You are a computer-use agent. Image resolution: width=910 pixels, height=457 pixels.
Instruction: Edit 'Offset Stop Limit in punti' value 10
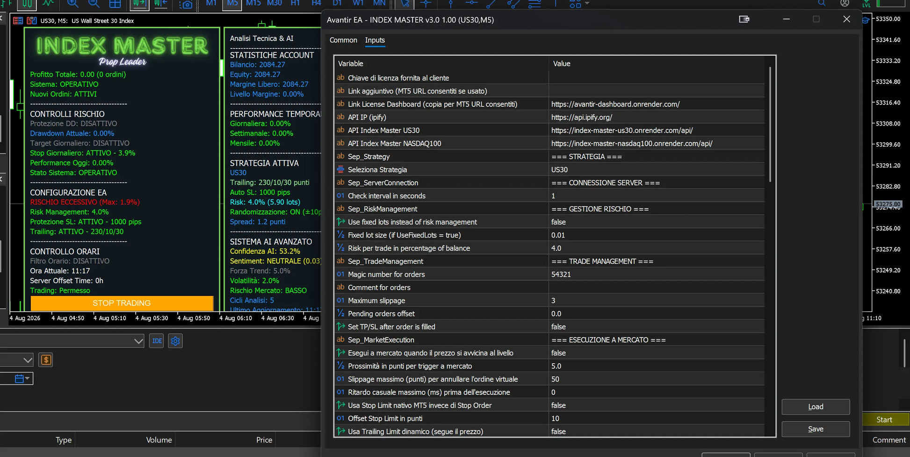click(657, 418)
